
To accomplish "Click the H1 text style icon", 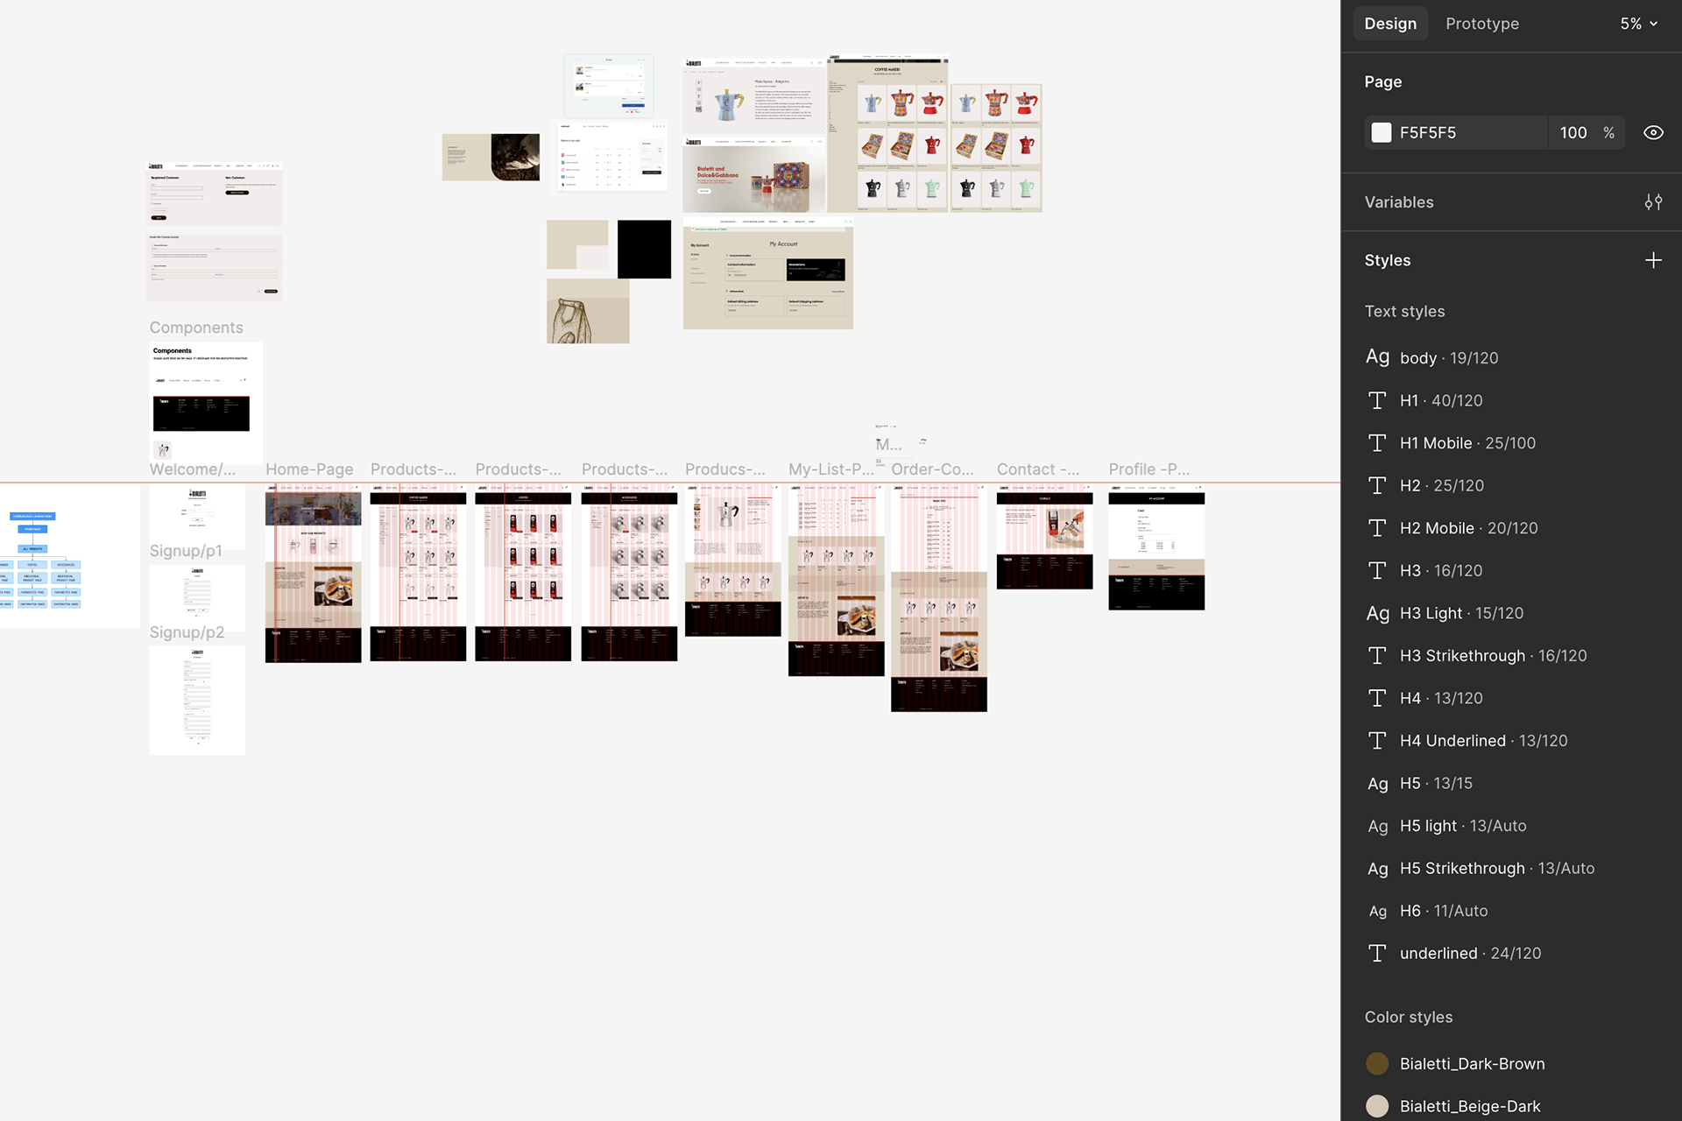I will (x=1377, y=400).
